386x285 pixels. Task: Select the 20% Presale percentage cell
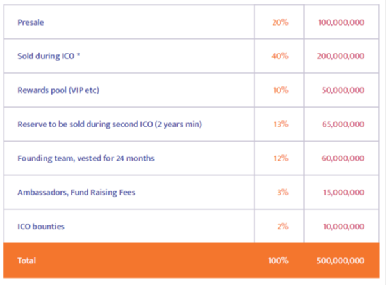[x=280, y=22]
